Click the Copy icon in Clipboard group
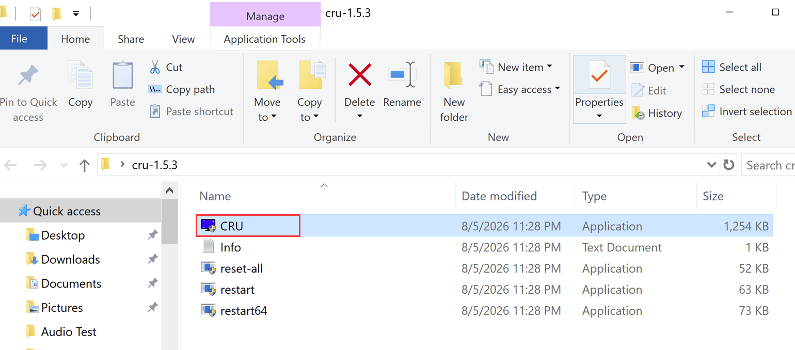This screenshot has width=795, height=350. coord(81,75)
